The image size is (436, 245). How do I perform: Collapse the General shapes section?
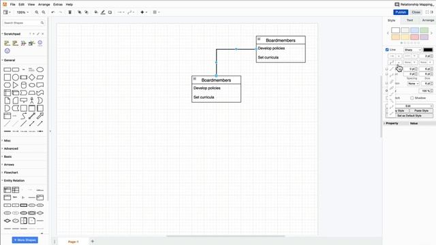[10, 61]
